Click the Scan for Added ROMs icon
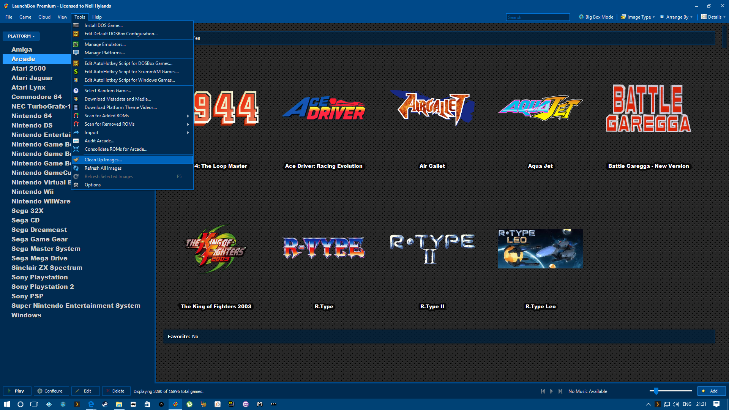Image resolution: width=729 pixels, height=410 pixels. [x=76, y=116]
